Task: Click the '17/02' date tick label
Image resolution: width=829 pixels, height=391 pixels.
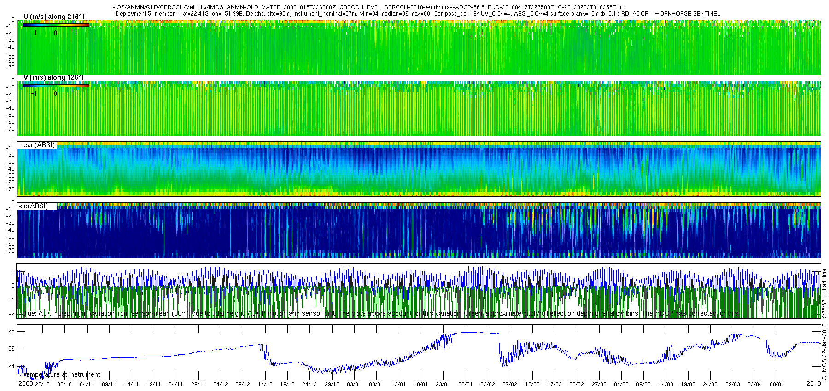Action: (555, 385)
